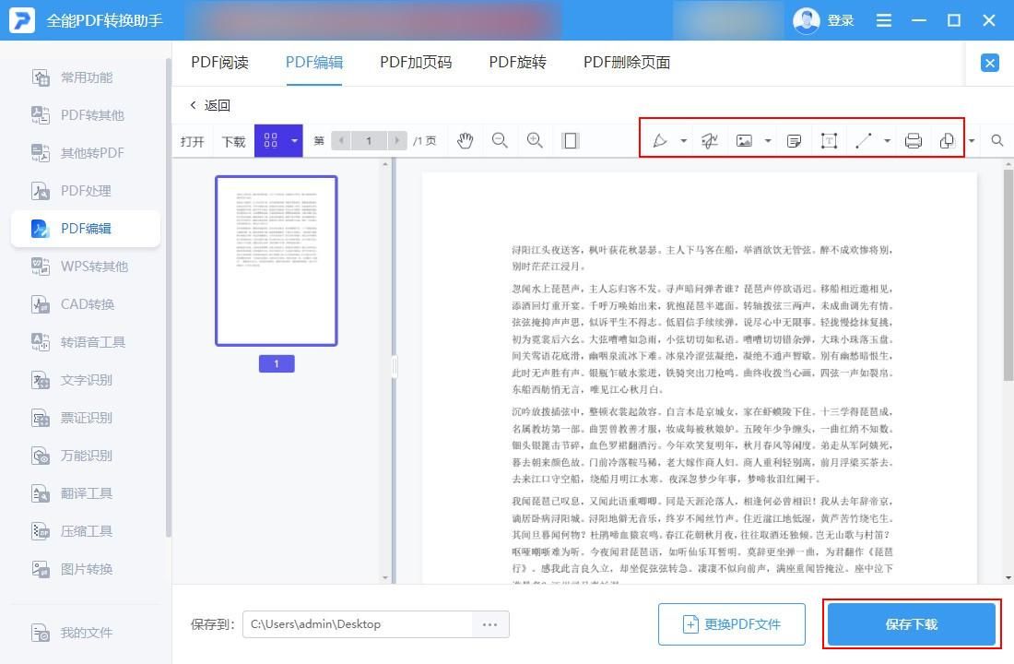Go back with 返回 link

(x=210, y=105)
